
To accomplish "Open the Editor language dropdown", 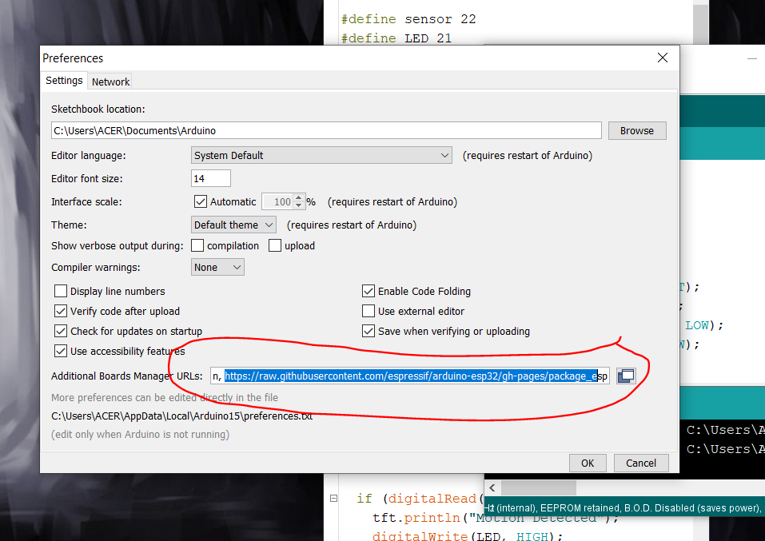I will click(321, 155).
